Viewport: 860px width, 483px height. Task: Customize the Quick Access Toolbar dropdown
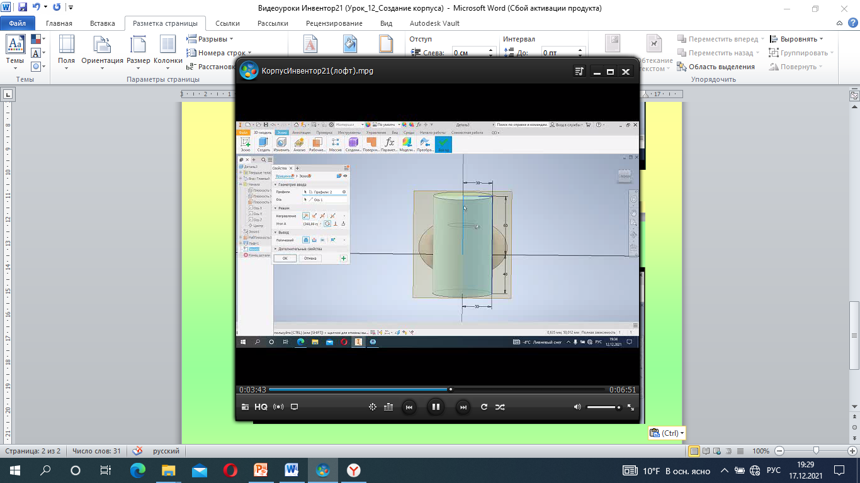[x=70, y=8]
